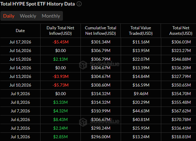Click the Date column header
This screenshot has height=141, width=196.
click(20, 31)
